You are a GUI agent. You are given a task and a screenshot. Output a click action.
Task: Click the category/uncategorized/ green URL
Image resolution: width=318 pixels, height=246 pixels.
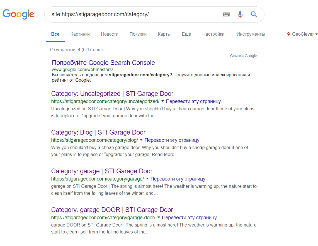(x=105, y=101)
